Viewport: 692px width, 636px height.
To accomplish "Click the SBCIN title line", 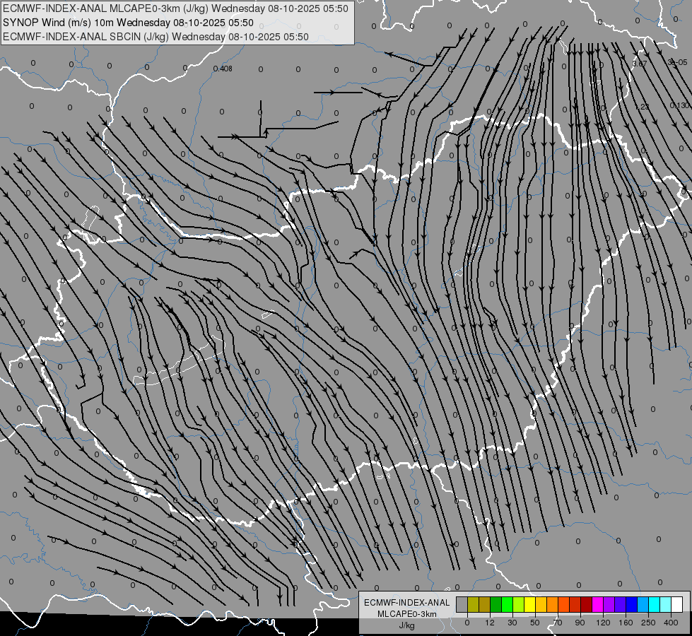I will click(x=156, y=37).
